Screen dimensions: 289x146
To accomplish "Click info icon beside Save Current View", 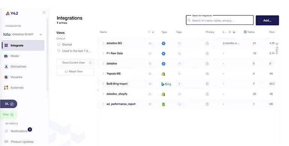I will pyautogui.click(x=90, y=62).
